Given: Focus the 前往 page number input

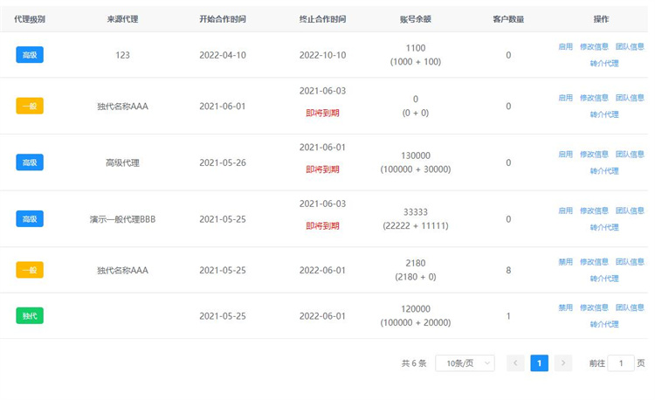Looking at the screenshot, I should (x=621, y=363).
